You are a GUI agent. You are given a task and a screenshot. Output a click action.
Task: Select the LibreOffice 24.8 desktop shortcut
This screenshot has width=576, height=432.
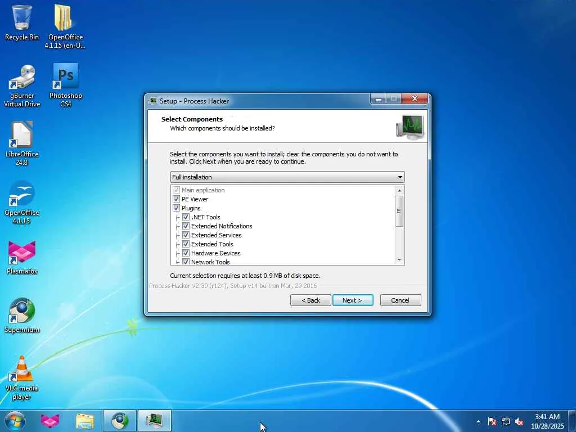(22, 143)
